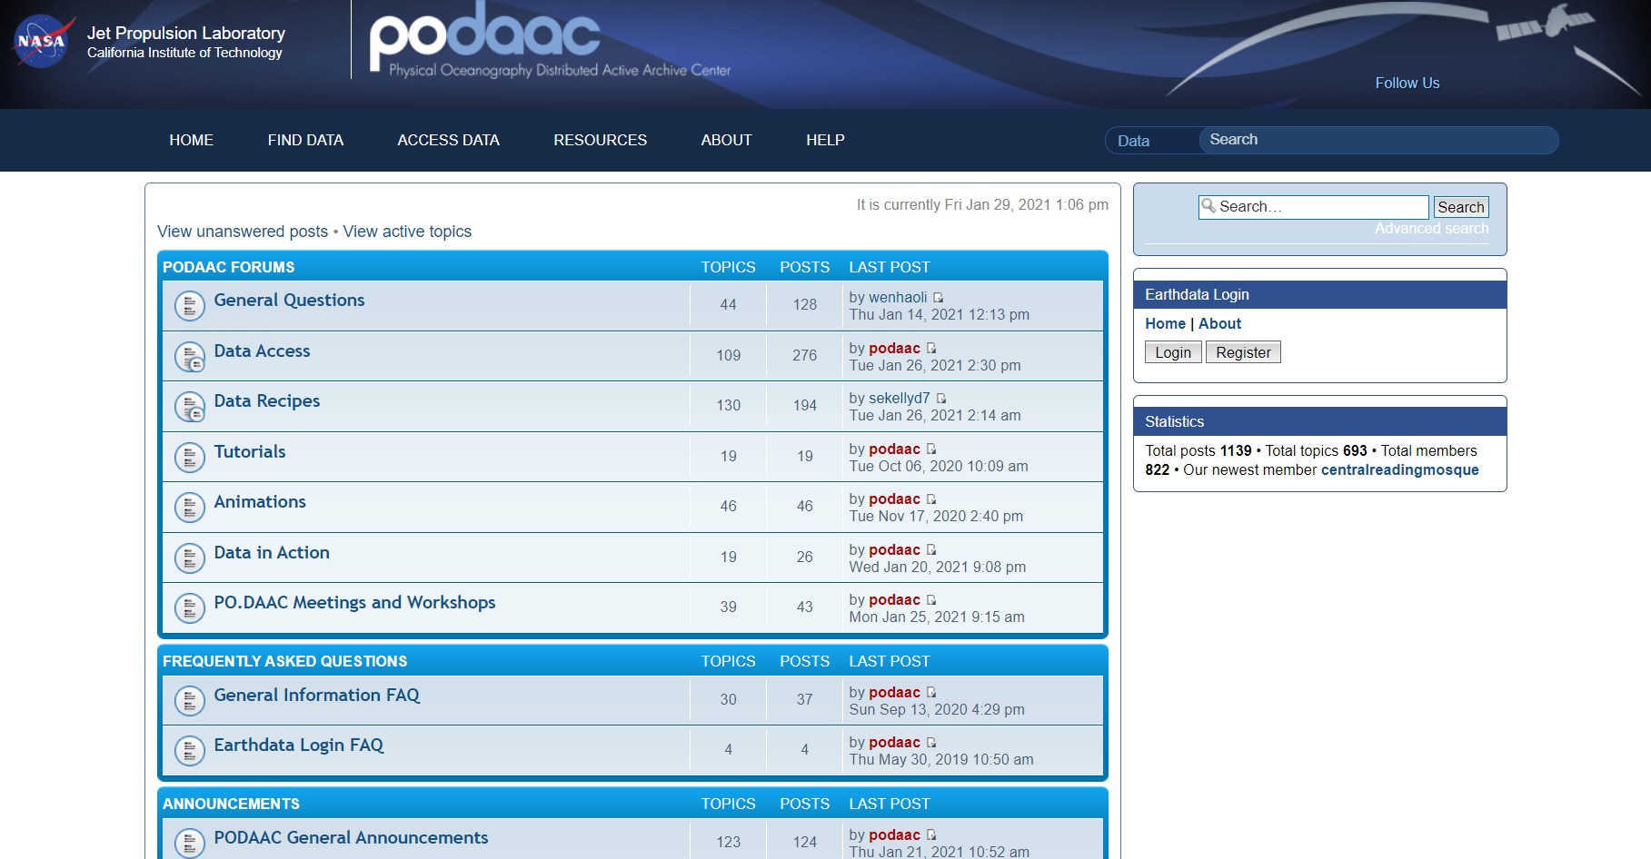Open the FREQUENTLY ASKED QUESTIONS category header
This screenshot has height=859, width=1651.
pos(284,661)
